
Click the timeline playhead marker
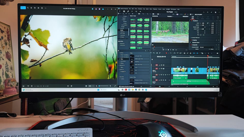click(x=208, y=56)
